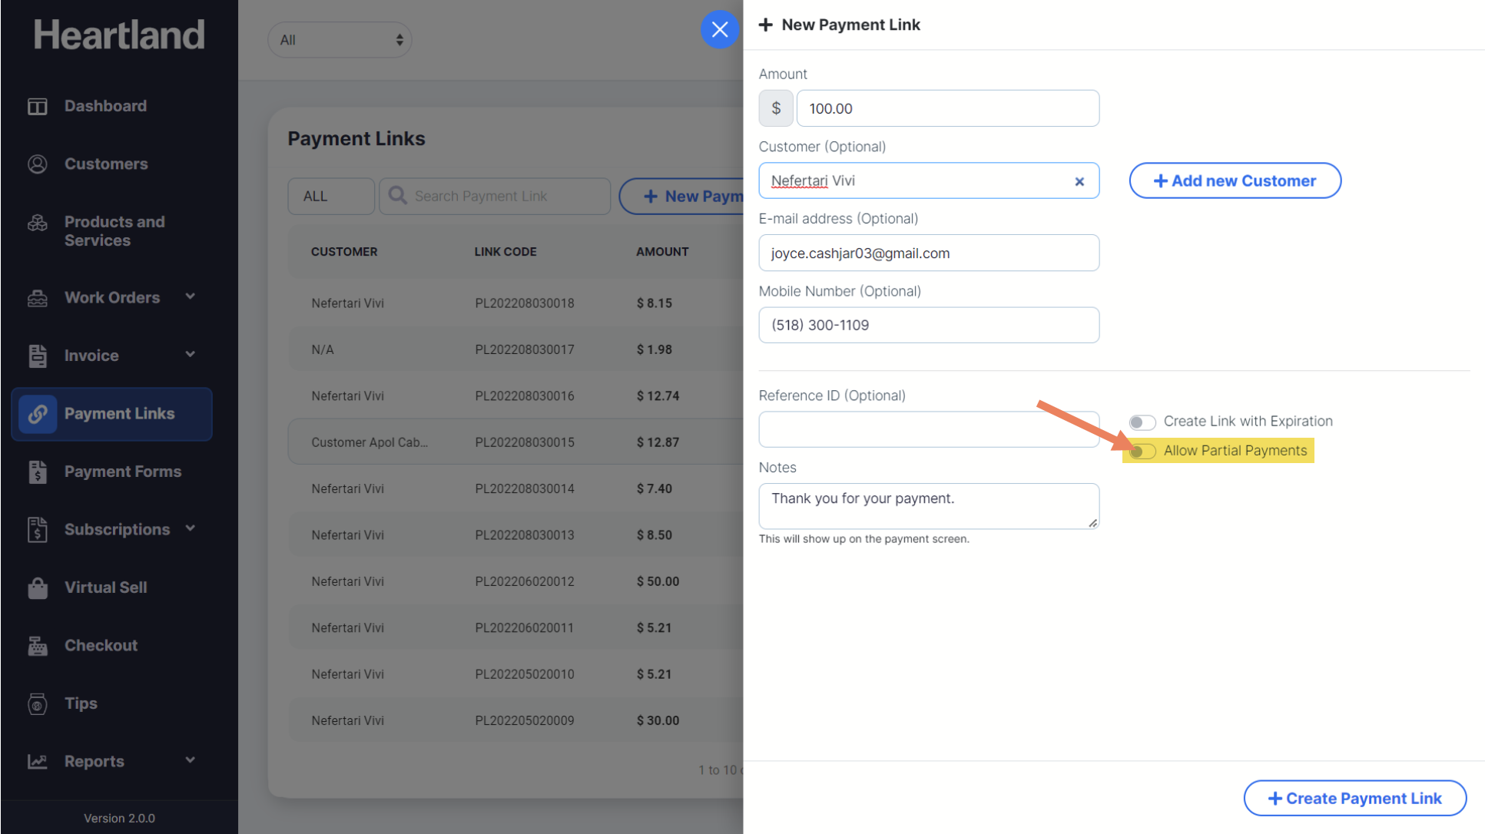Click the Dashboard icon in sidebar
This screenshot has height=834, width=1485.
37,106
